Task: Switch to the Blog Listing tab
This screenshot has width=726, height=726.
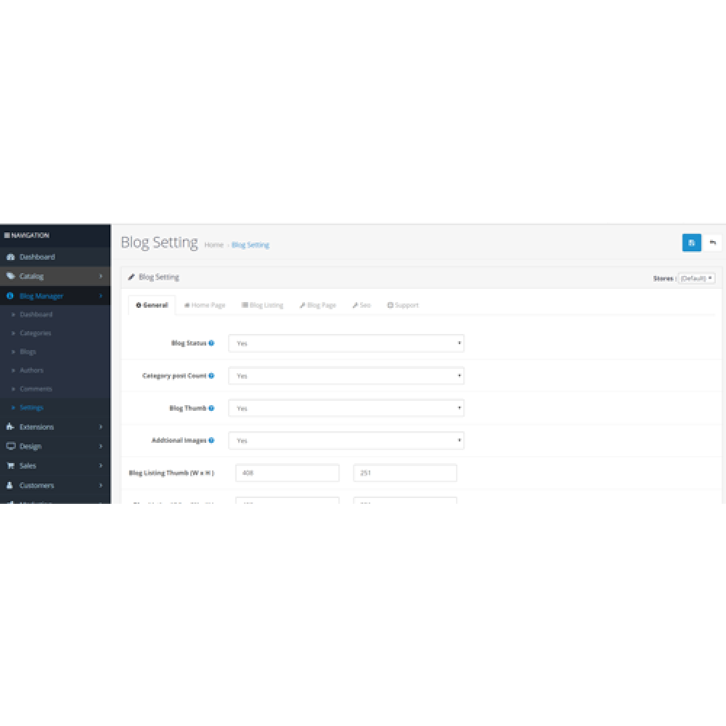Action: tap(263, 305)
